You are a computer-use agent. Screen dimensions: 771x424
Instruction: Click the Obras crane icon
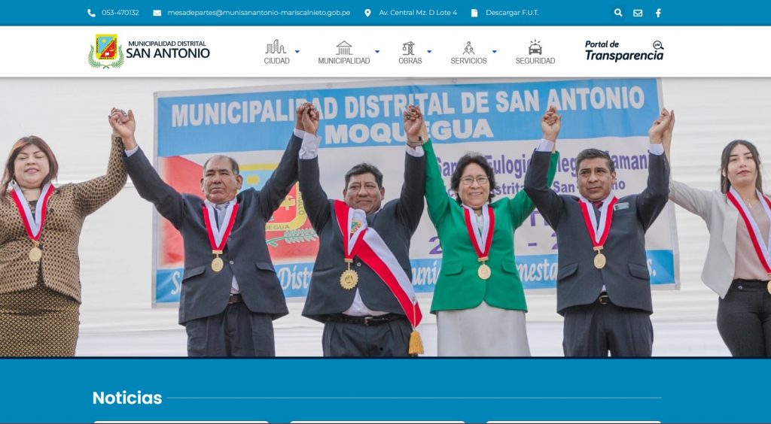point(409,48)
